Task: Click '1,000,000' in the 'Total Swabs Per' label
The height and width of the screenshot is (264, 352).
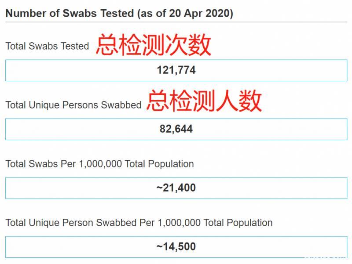Action: [x=101, y=164]
